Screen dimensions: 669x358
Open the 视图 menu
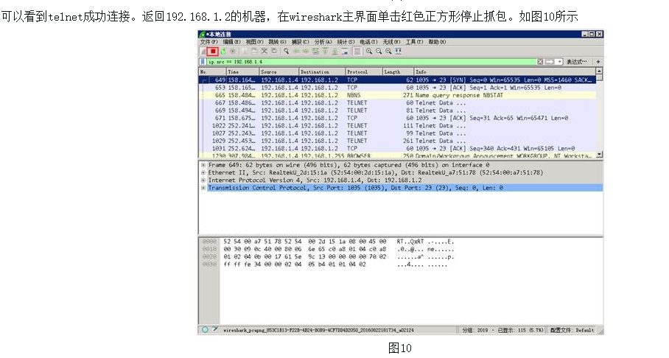click(x=254, y=42)
